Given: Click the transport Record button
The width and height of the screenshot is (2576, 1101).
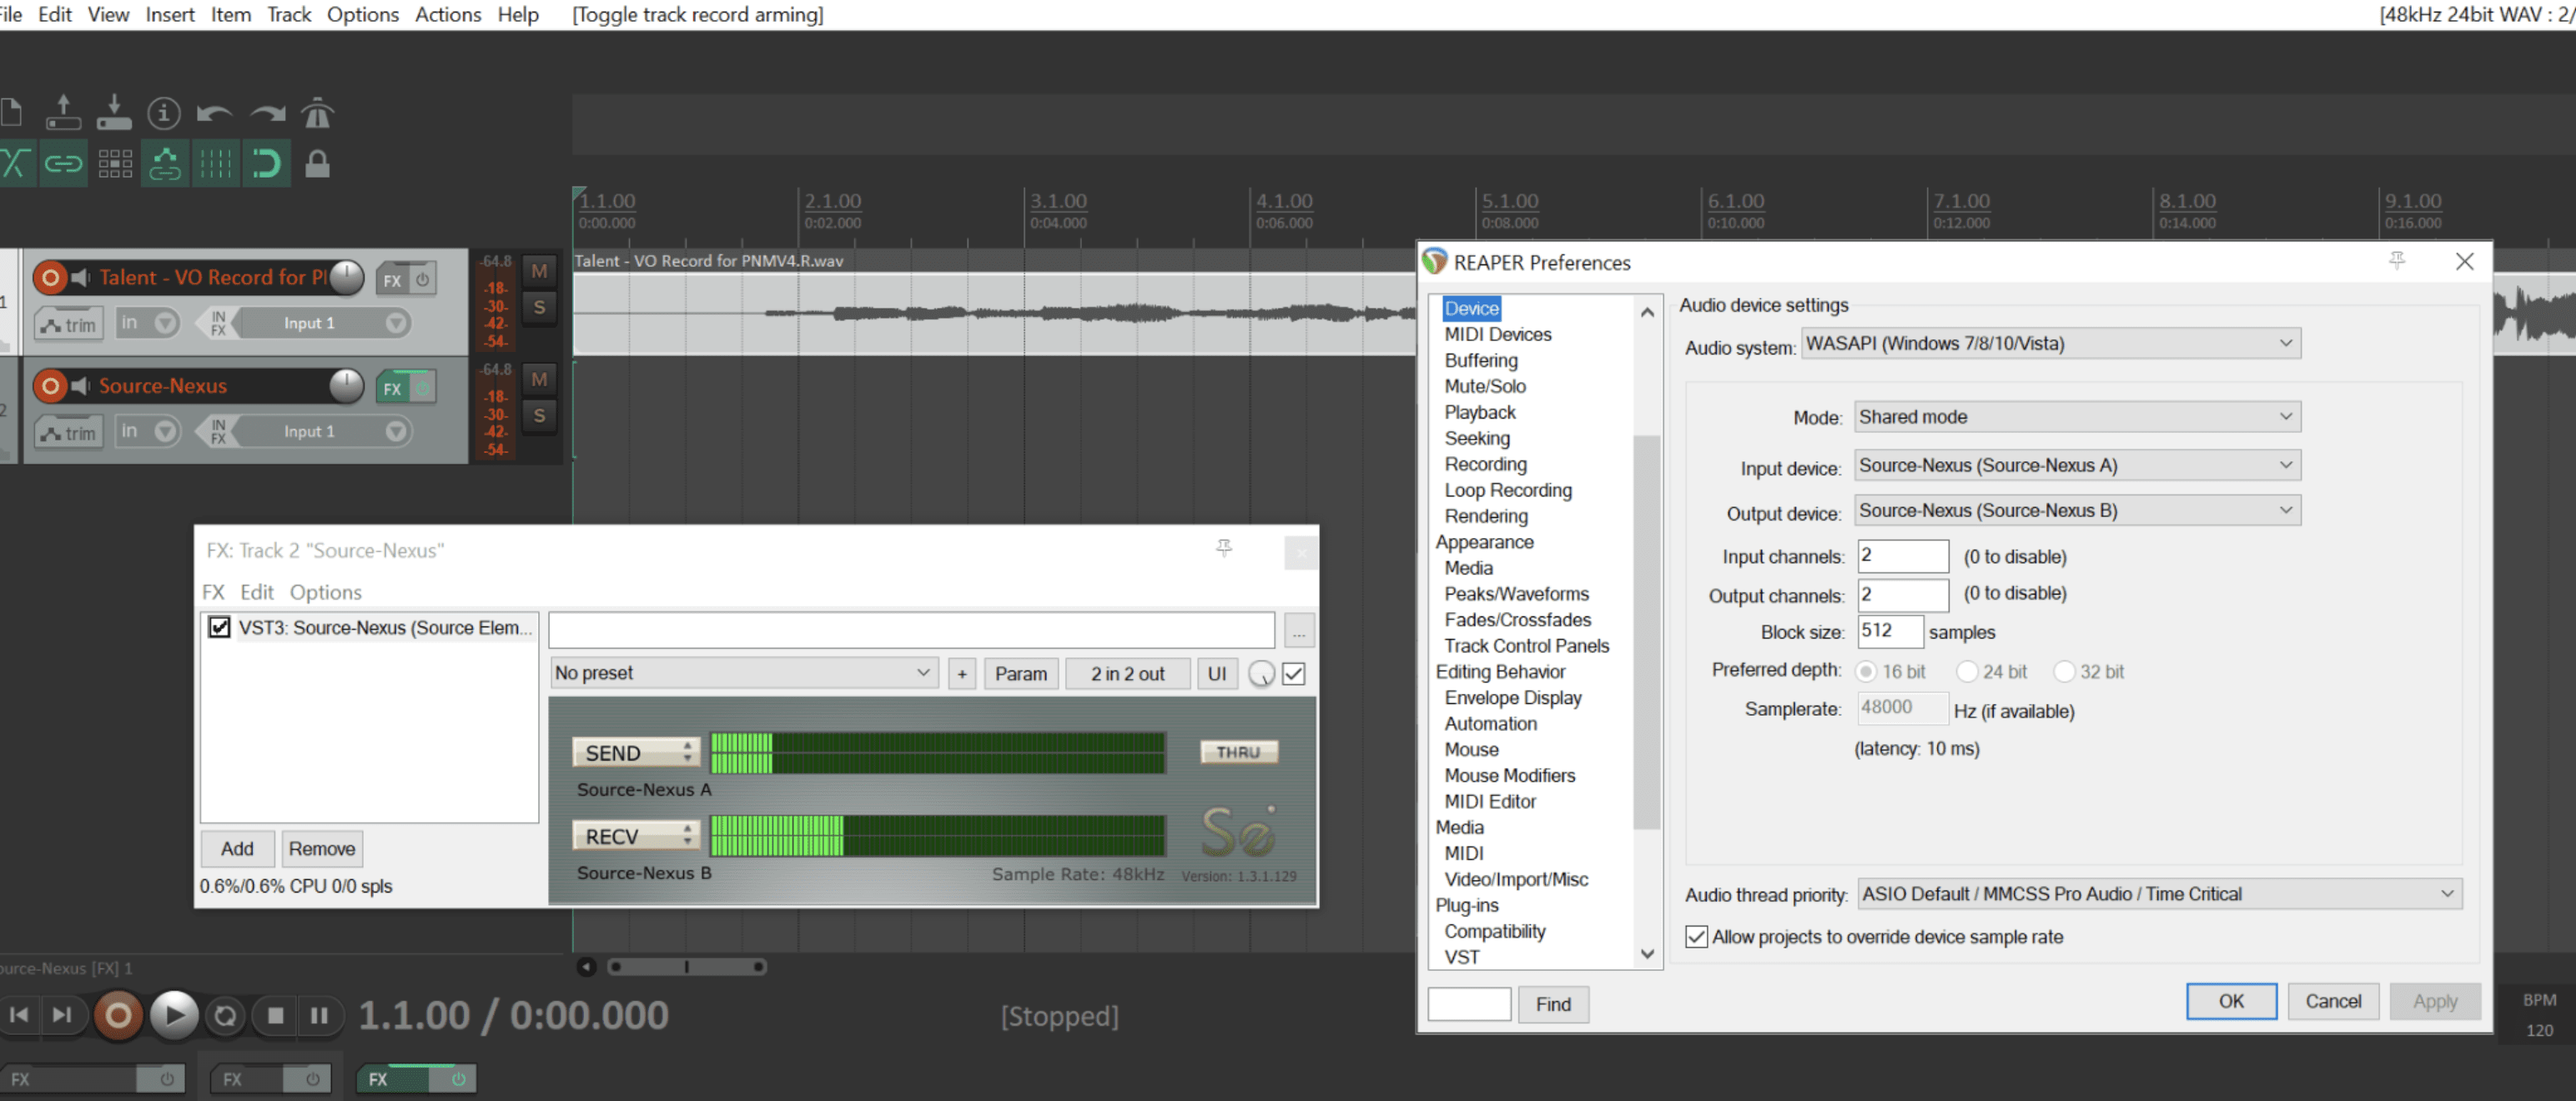Looking at the screenshot, I should (118, 1016).
